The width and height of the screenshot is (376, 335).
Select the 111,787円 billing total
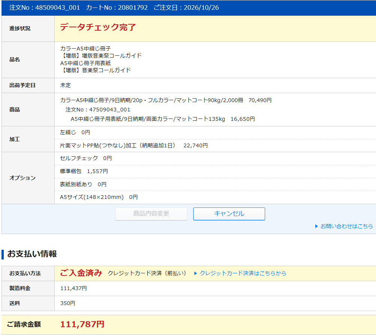click(82, 324)
